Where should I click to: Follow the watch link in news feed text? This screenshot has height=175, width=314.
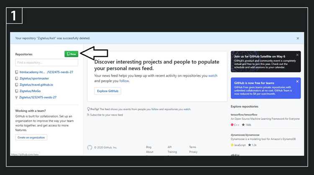(x=213, y=76)
